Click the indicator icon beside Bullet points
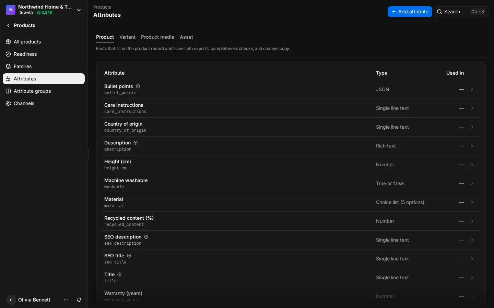Image resolution: width=494 pixels, height=308 pixels. [x=138, y=86]
